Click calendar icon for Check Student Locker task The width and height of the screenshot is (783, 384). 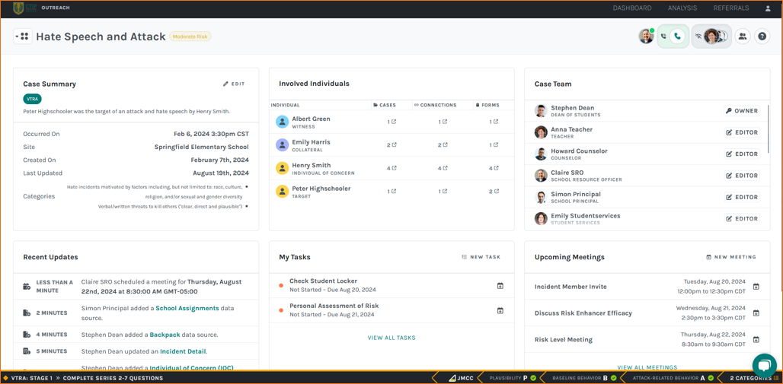point(500,286)
